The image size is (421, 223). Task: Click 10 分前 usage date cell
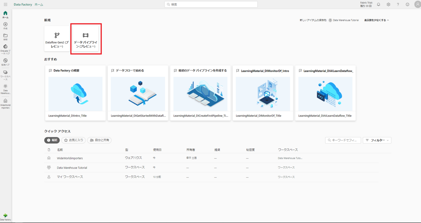(x=157, y=177)
